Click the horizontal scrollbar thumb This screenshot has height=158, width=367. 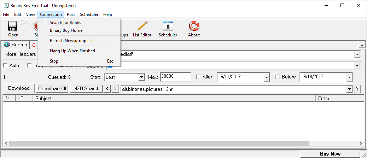(159, 143)
